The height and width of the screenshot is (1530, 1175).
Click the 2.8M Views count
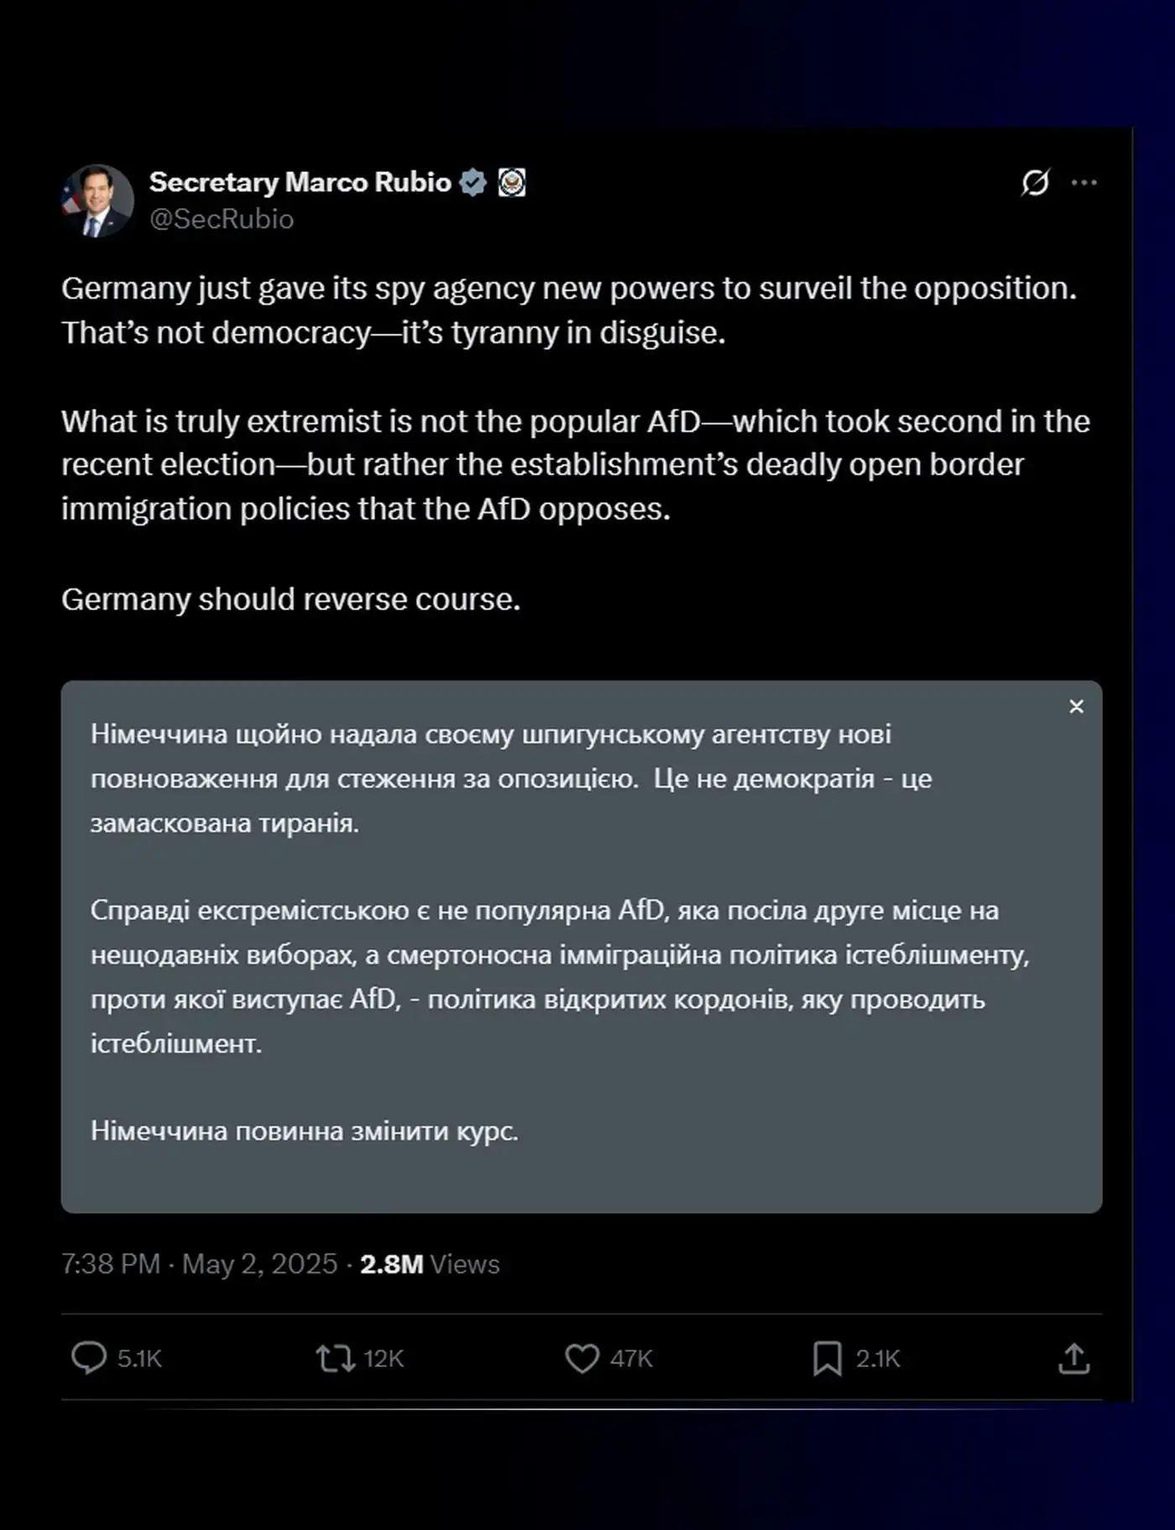(430, 1264)
